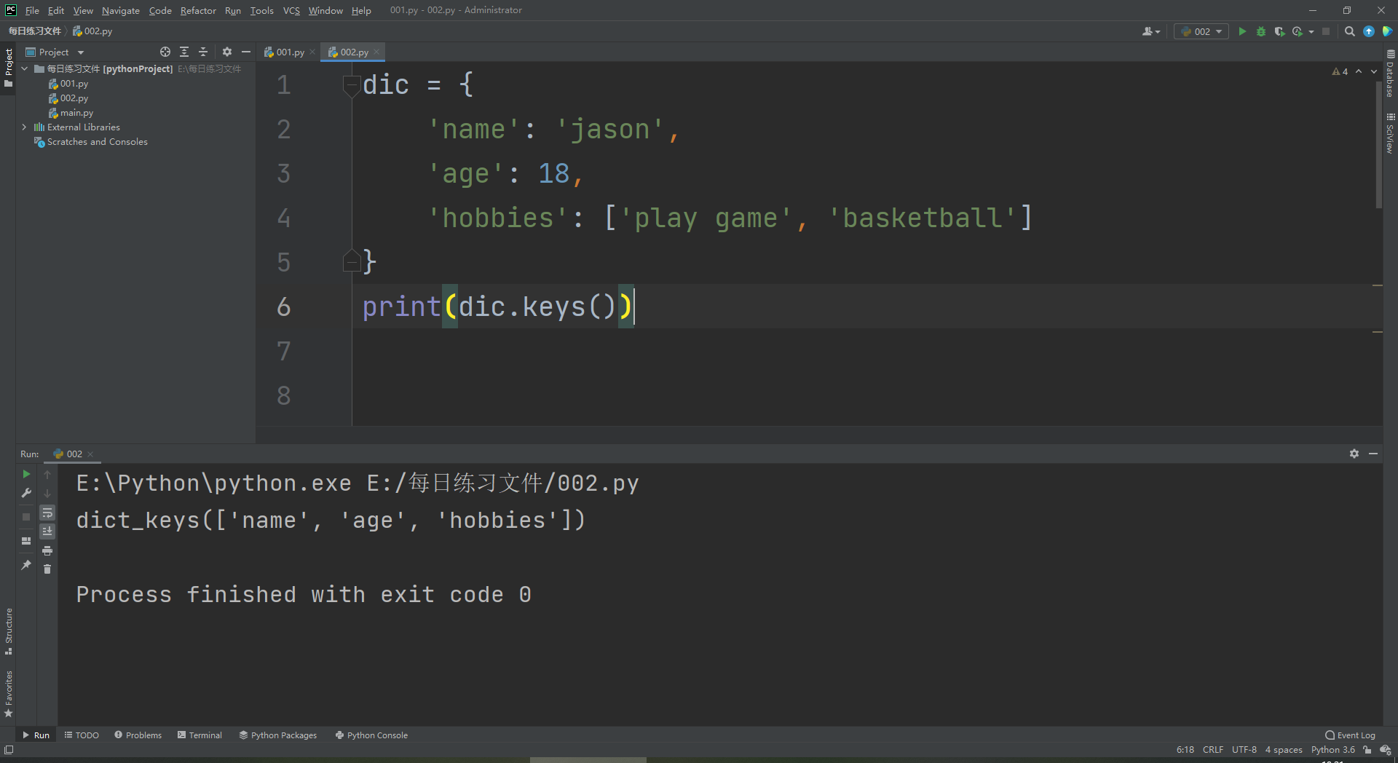Viewport: 1398px width, 763px height.
Task: Run 002 with coverage
Action: pyautogui.click(x=1279, y=31)
